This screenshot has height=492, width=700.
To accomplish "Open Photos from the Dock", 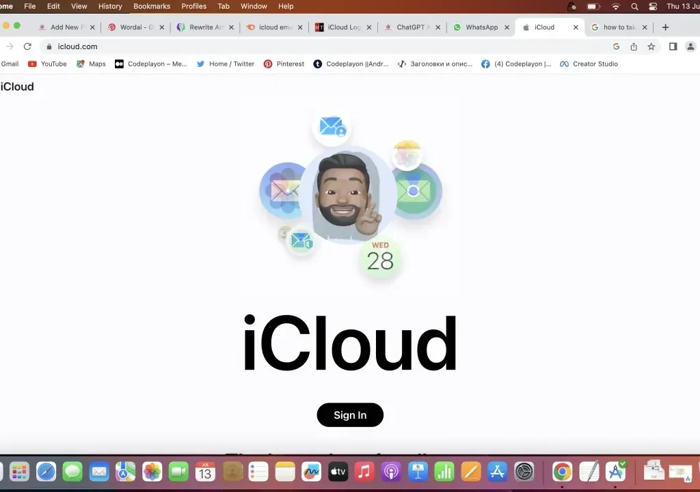I will (152, 471).
